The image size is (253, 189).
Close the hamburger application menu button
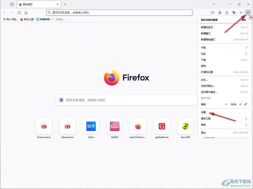(x=248, y=12)
